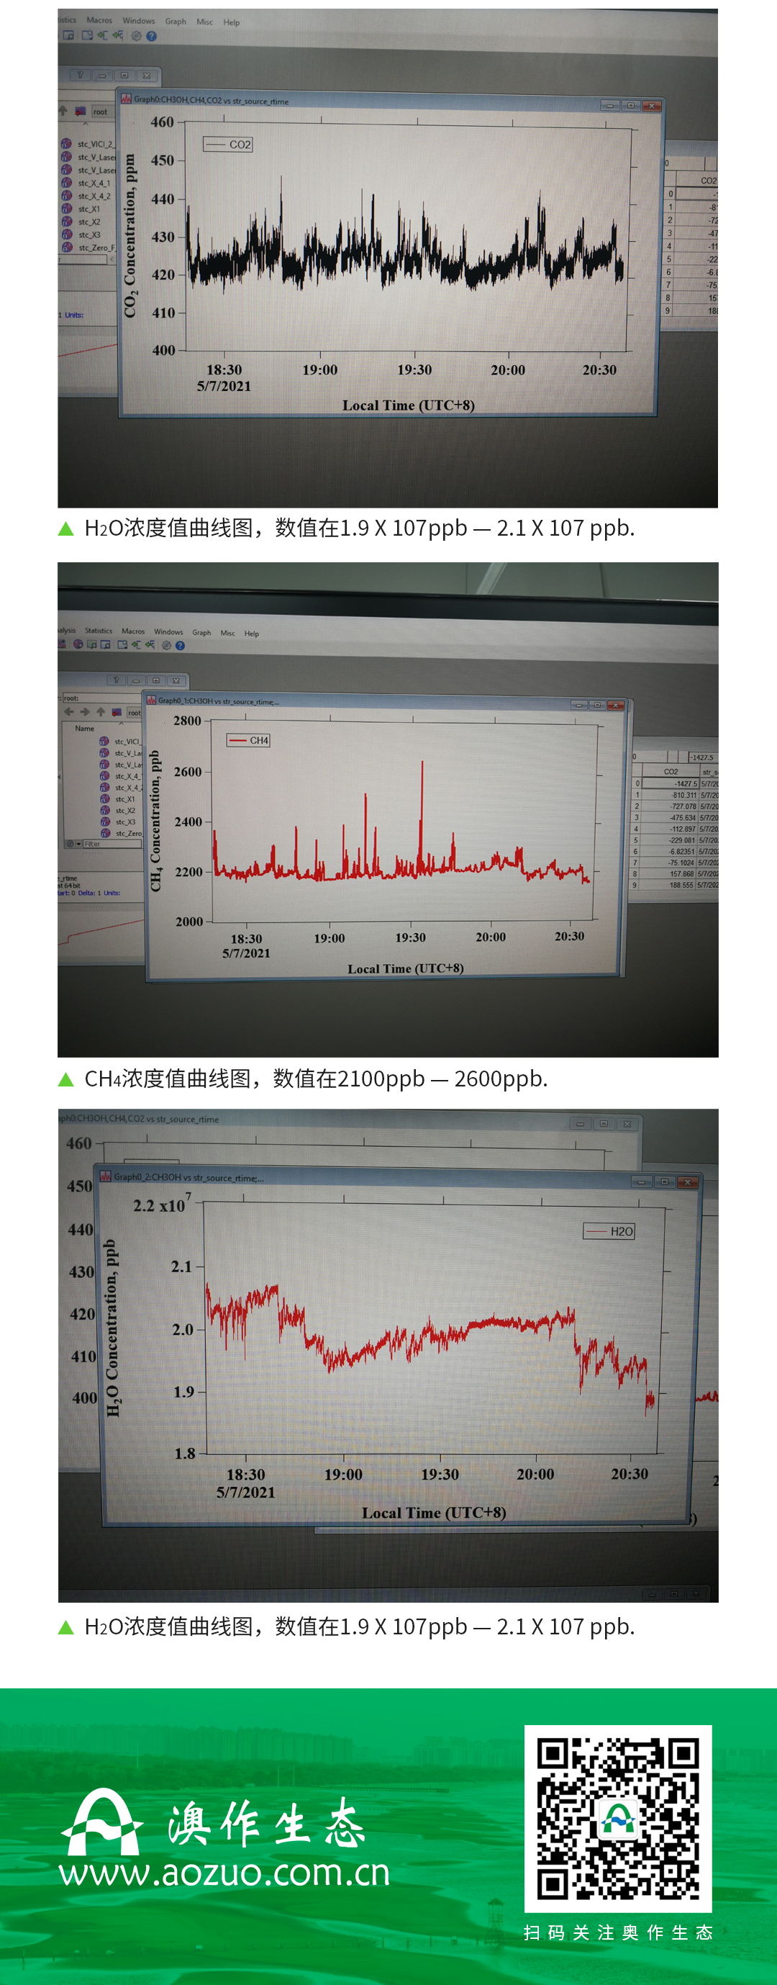Click the graph icon in Graph0_2:CH3OH title bar
The width and height of the screenshot is (777, 1985).
[106, 1176]
